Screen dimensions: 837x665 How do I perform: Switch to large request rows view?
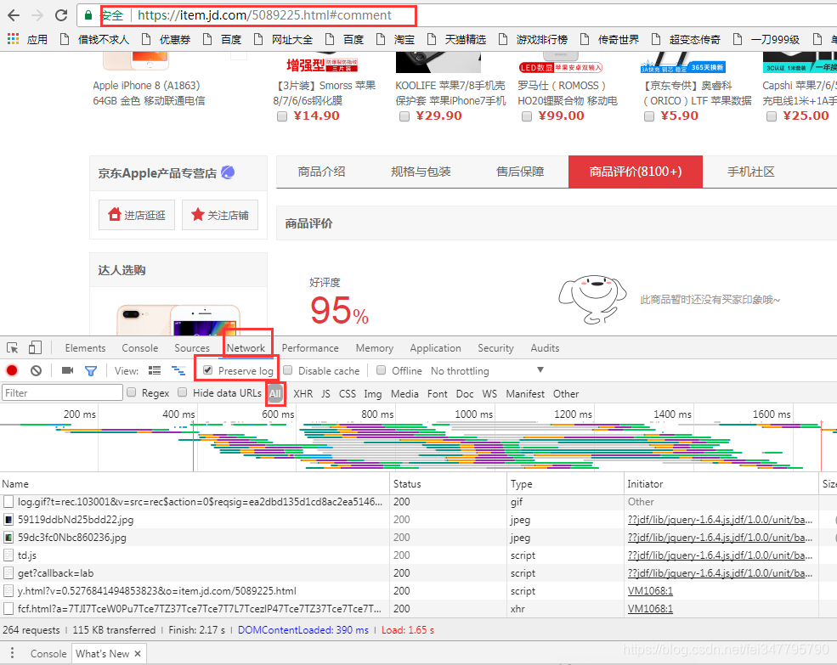point(155,370)
